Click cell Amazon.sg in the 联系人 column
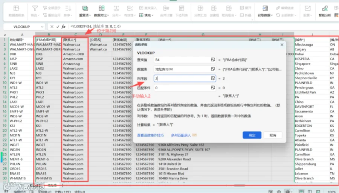This screenshot has width=339, height=193. (75, 64)
